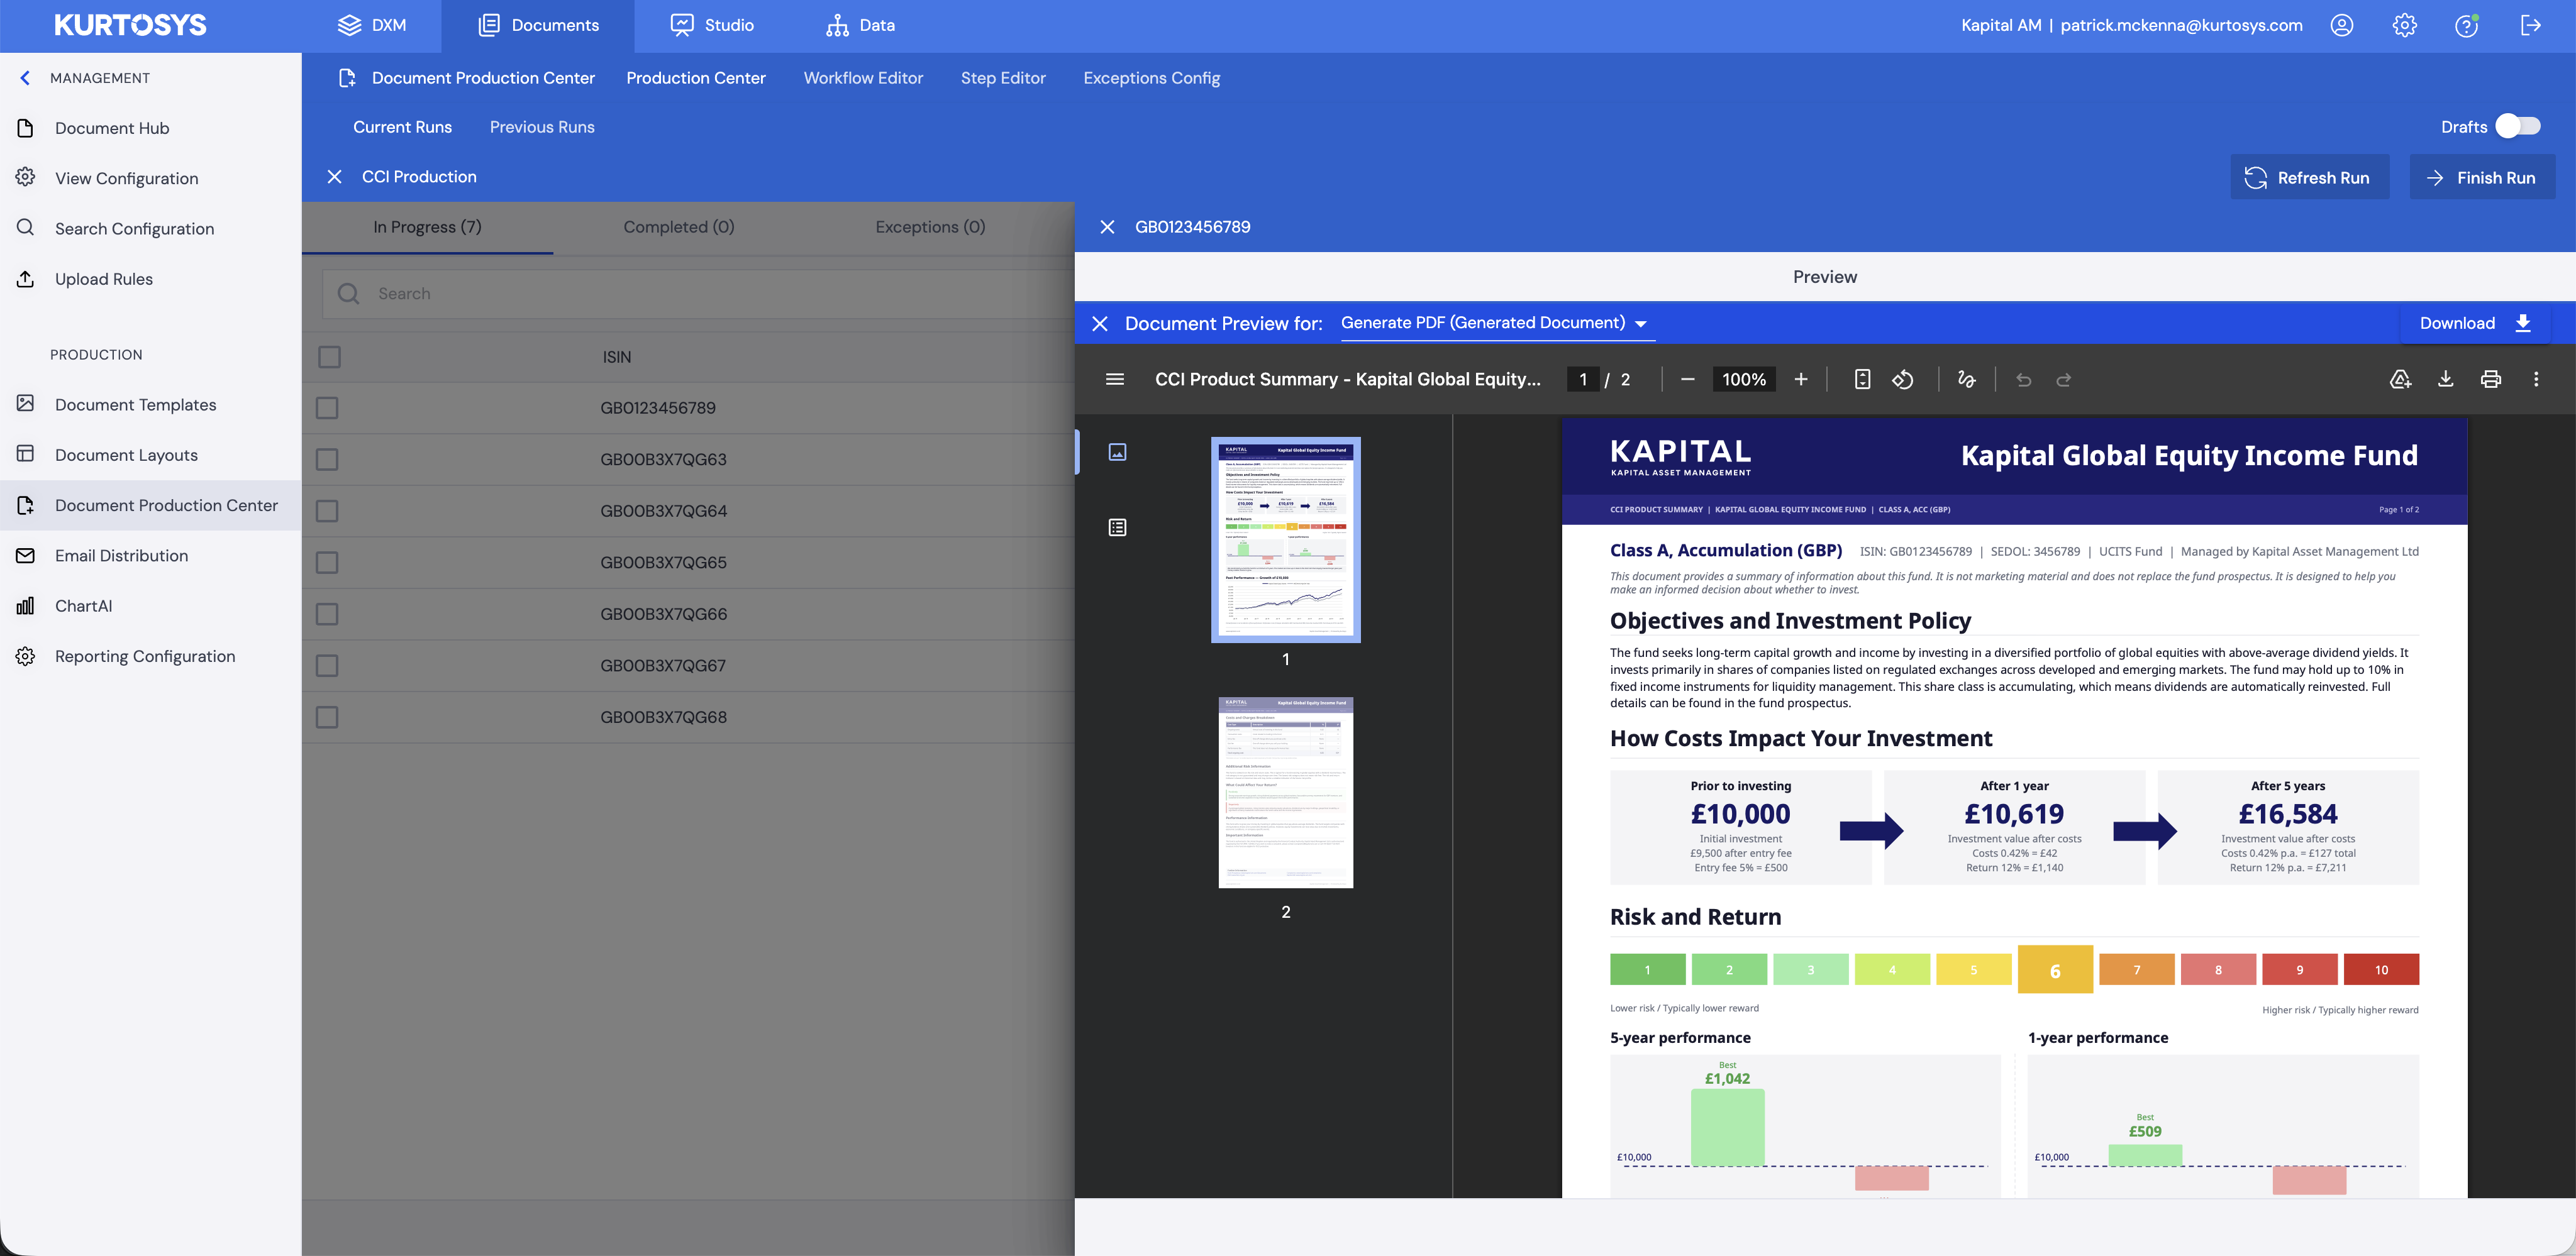Switch to the DXM top navigation tab
The image size is (2576, 1256).
pyautogui.click(x=372, y=25)
